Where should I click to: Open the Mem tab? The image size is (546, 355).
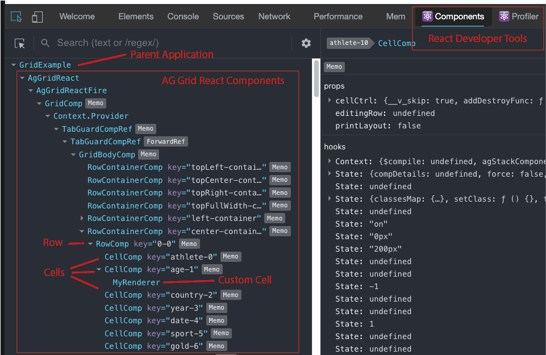395,16
